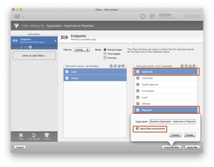Click 'Active filters' heading text
This screenshot has width=214, height=167.
coord(34,34)
